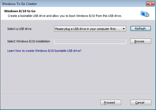The width and height of the screenshot is (156, 110).
Task: Select the 'Please plug a USB drive' text entry
Action: coord(86,29)
